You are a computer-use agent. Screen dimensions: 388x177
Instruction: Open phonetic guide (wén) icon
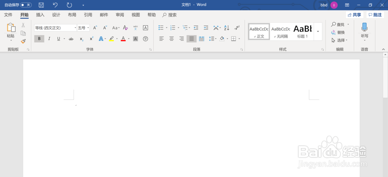(135, 28)
